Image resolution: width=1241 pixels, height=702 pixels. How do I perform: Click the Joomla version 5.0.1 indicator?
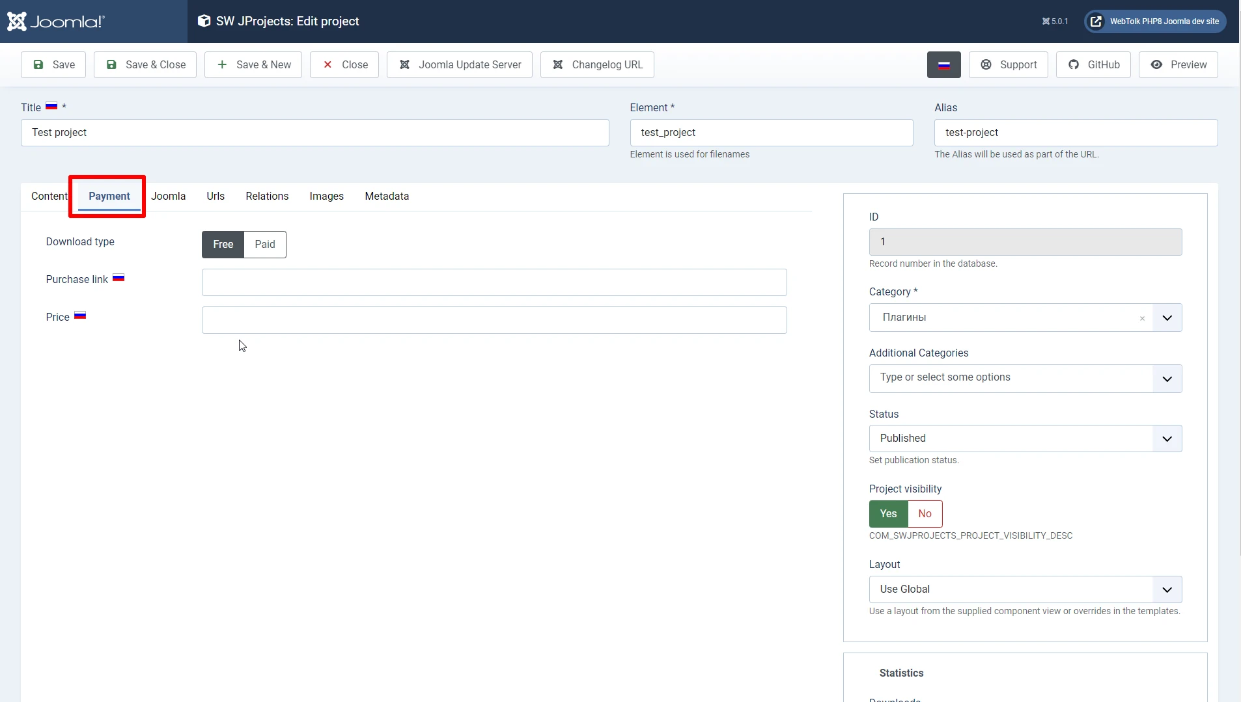tap(1055, 21)
